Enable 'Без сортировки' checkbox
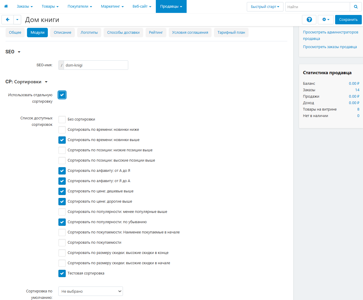 pyautogui.click(x=62, y=119)
